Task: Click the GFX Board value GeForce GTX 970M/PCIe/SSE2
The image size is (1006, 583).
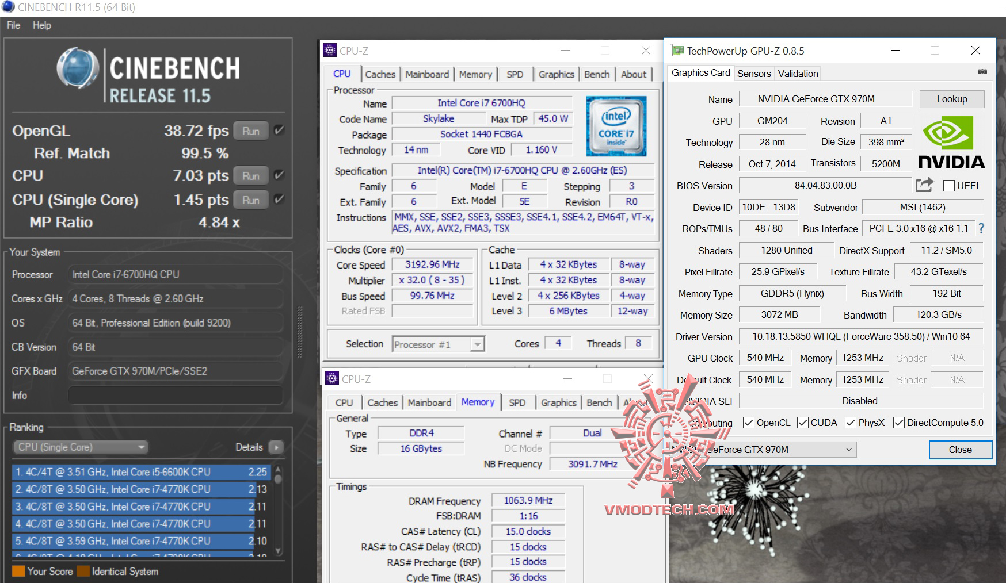Action: click(x=175, y=371)
